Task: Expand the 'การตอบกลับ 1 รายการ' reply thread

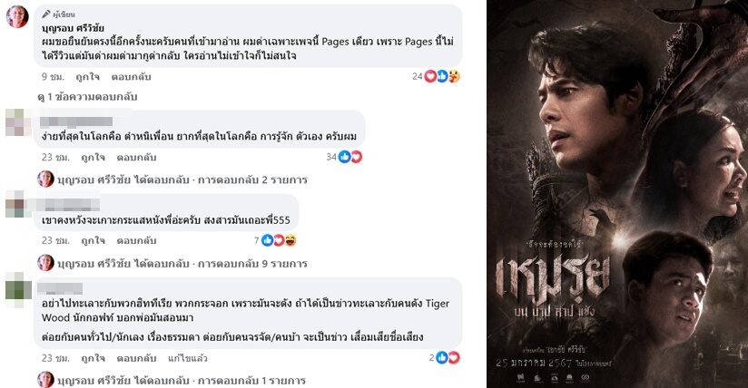Action: click(251, 381)
